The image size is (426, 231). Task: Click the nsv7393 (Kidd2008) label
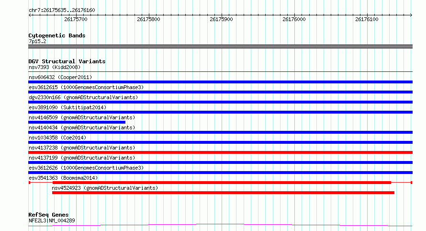pyautogui.click(x=55, y=67)
